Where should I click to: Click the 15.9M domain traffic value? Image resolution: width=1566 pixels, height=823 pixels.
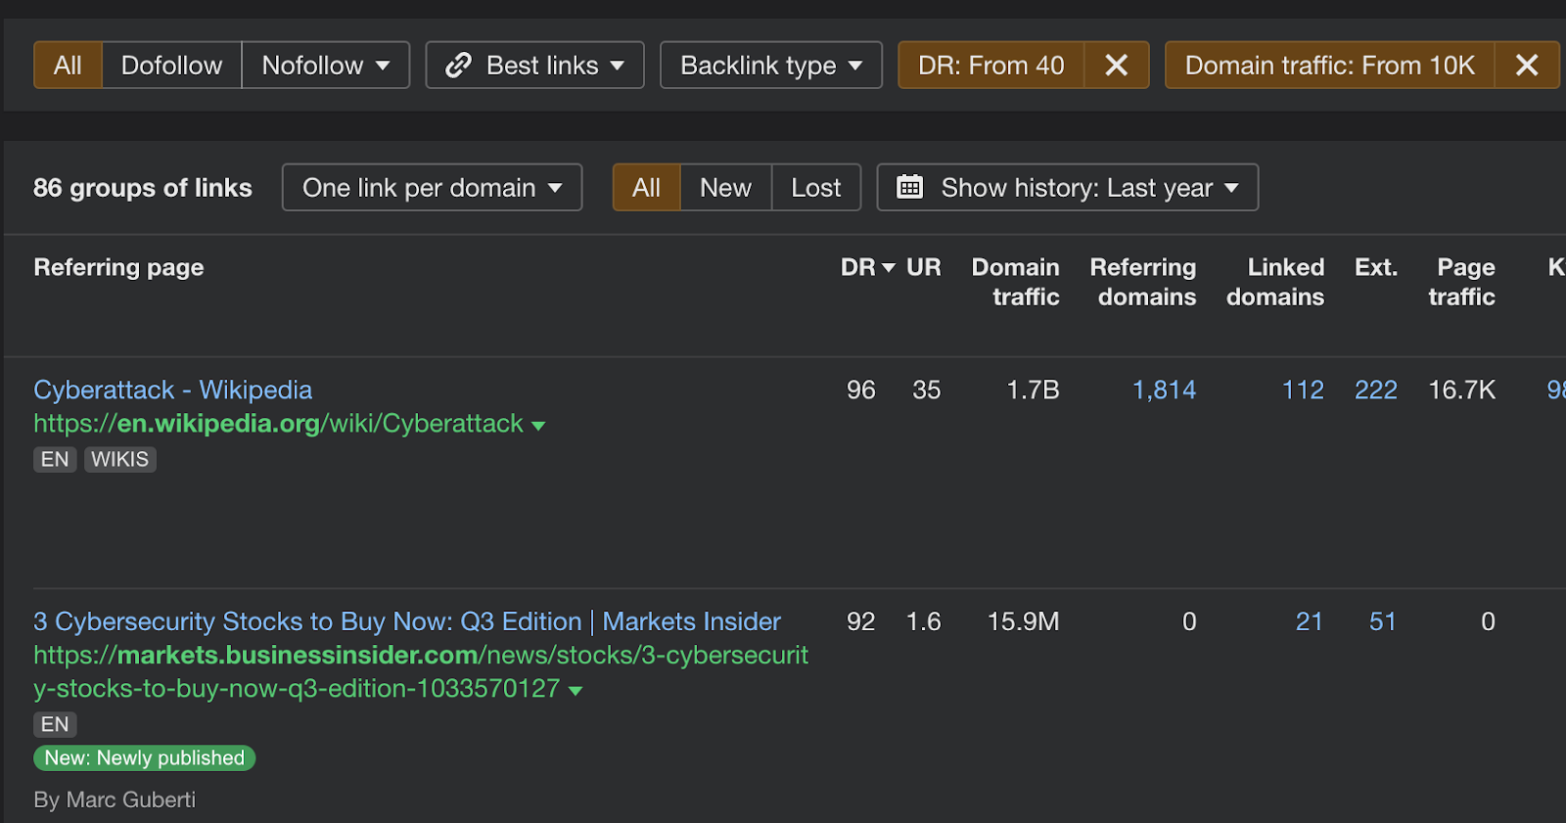tap(1023, 621)
